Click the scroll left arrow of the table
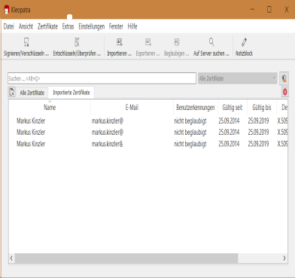 11,258
